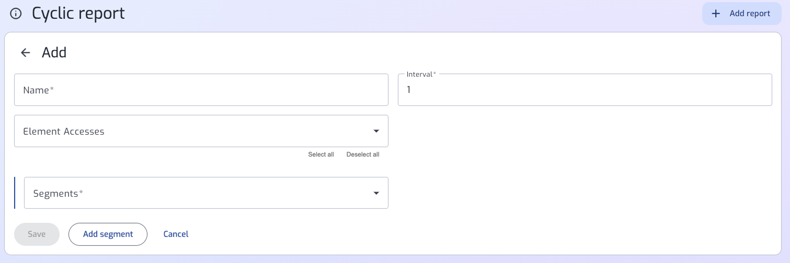Focus the Name text field
This screenshot has height=263, width=790.
click(201, 90)
